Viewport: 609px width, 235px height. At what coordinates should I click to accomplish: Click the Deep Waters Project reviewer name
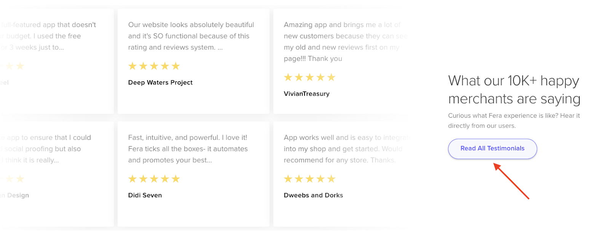pos(160,82)
